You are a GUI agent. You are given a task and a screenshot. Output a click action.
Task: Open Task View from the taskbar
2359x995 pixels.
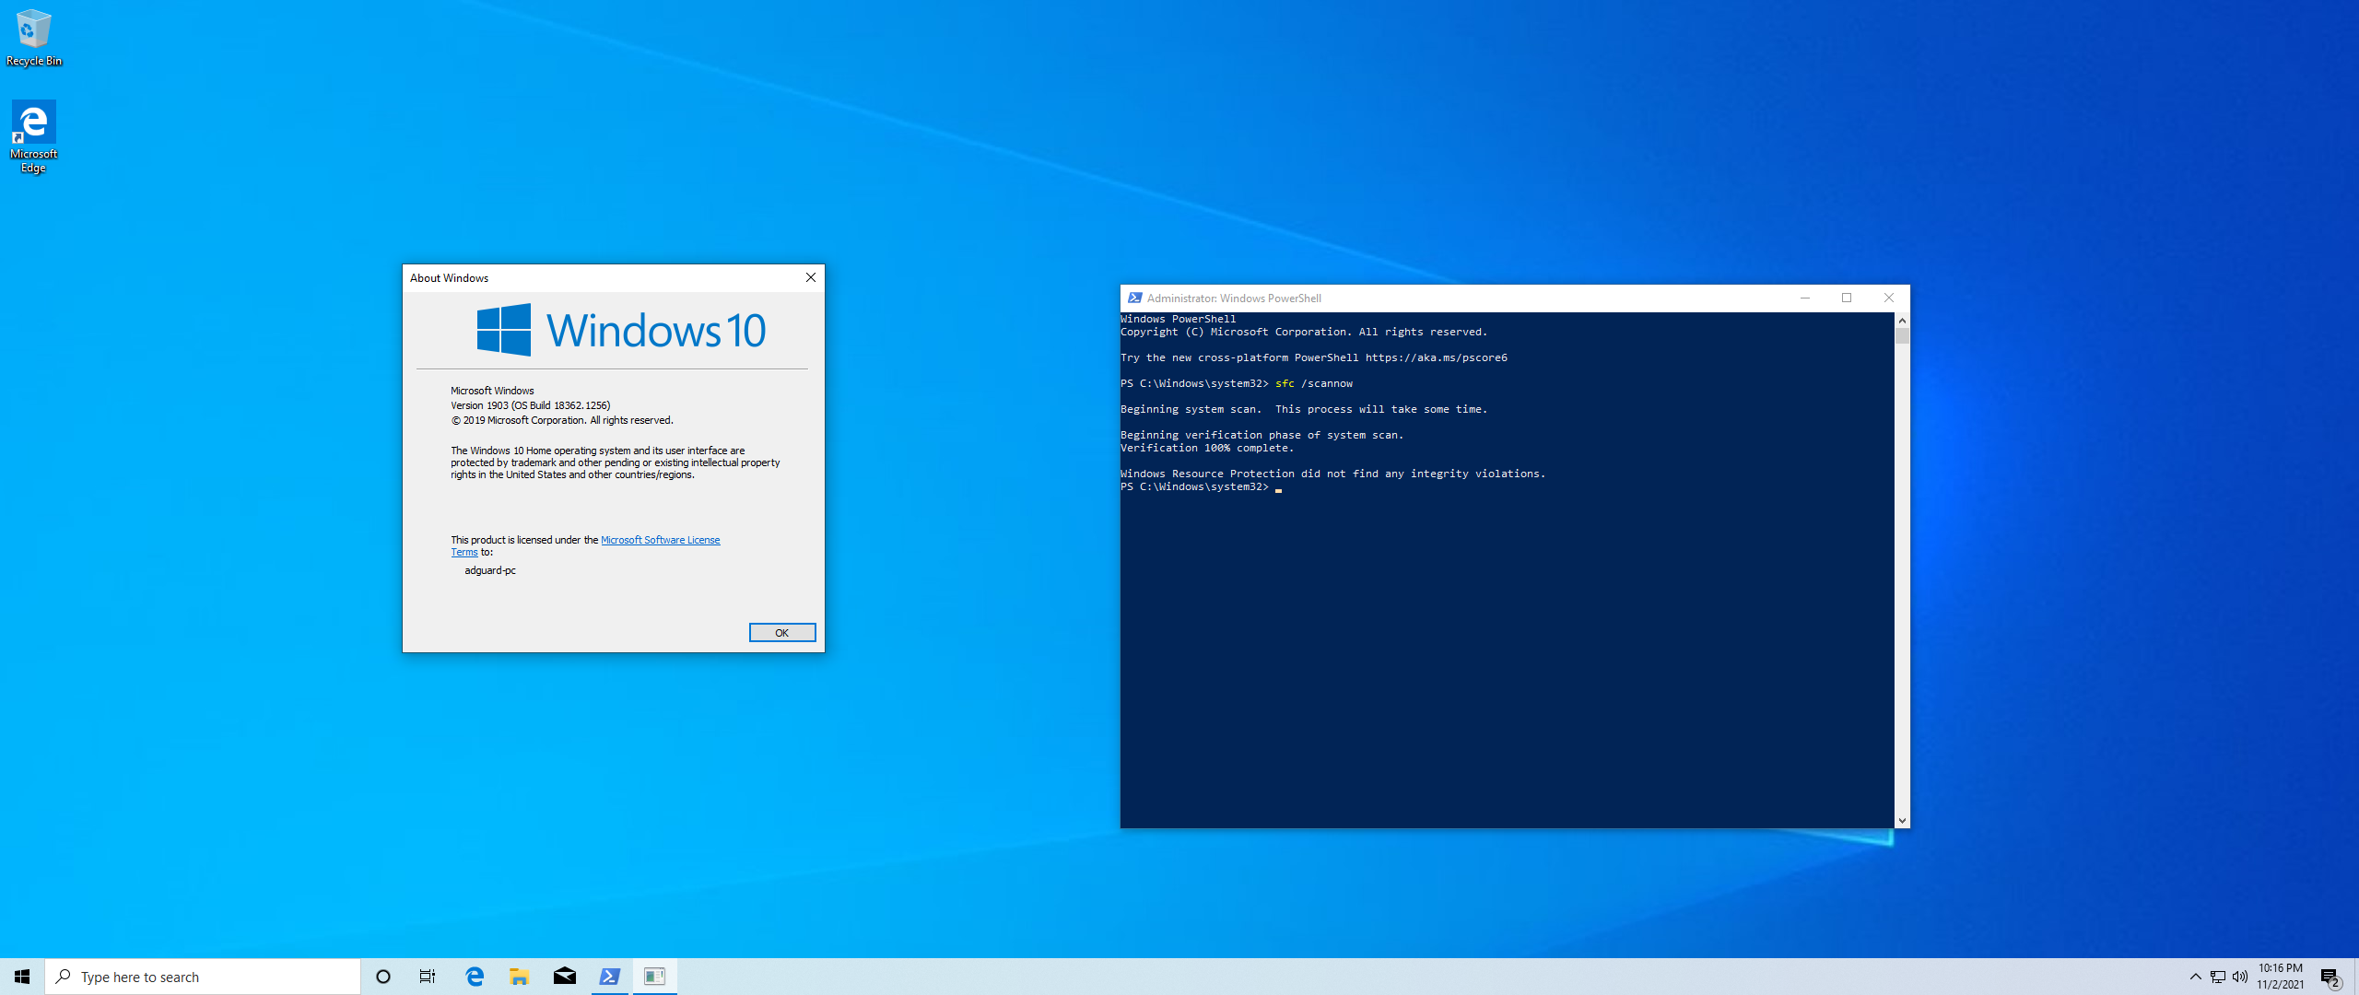pyautogui.click(x=428, y=977)
